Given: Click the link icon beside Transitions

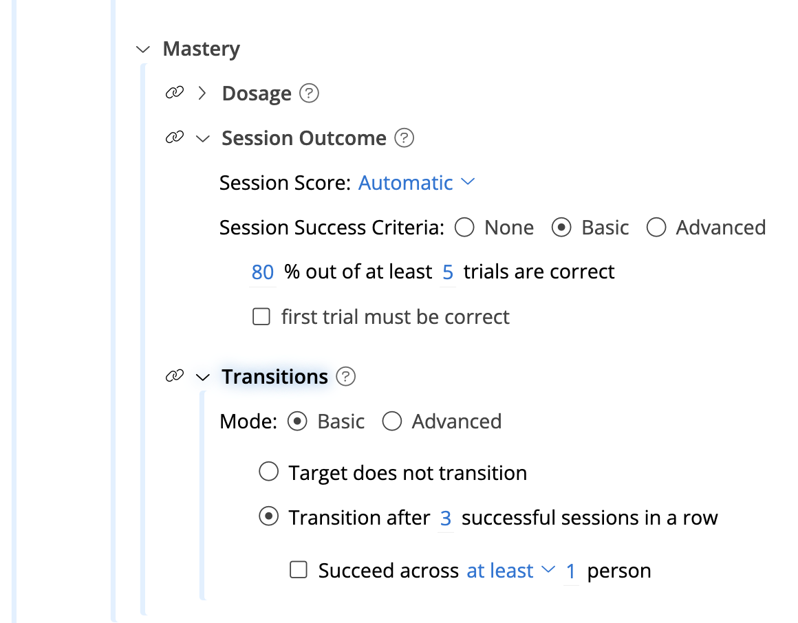Looking at the screenshot, I should (174, 376).
